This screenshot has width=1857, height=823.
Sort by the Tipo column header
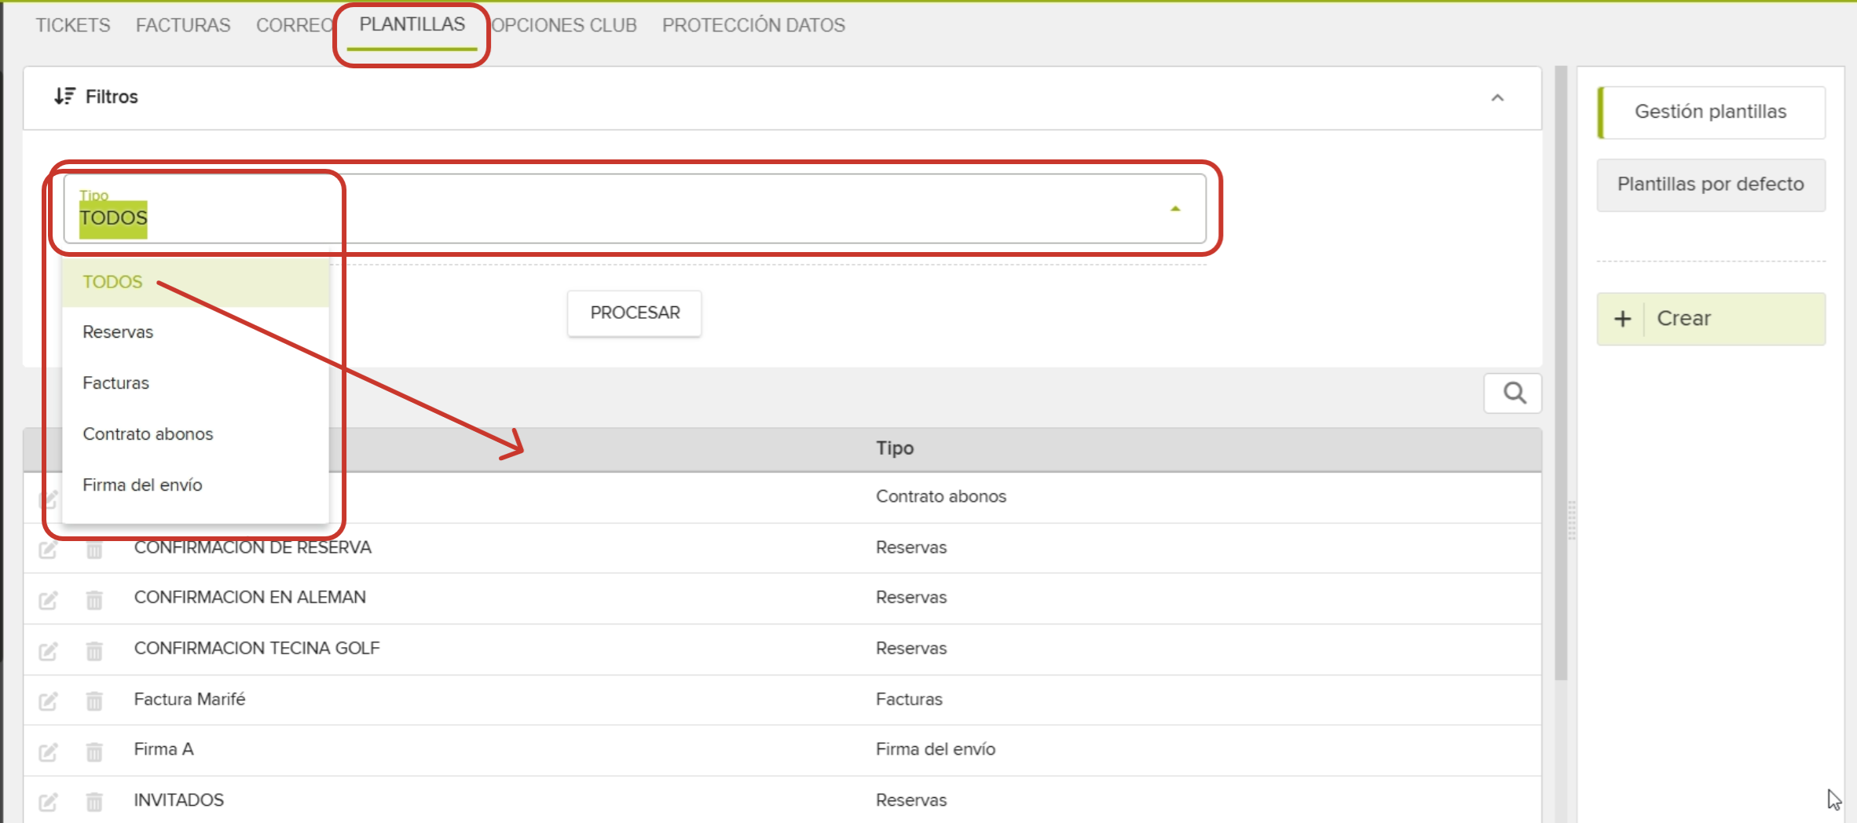pyautogui.click(x=895, y=448)
